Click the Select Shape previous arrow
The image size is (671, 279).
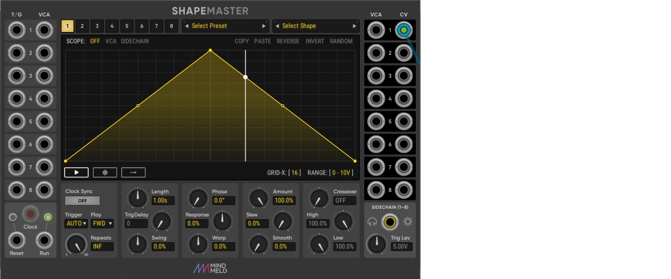277,26
